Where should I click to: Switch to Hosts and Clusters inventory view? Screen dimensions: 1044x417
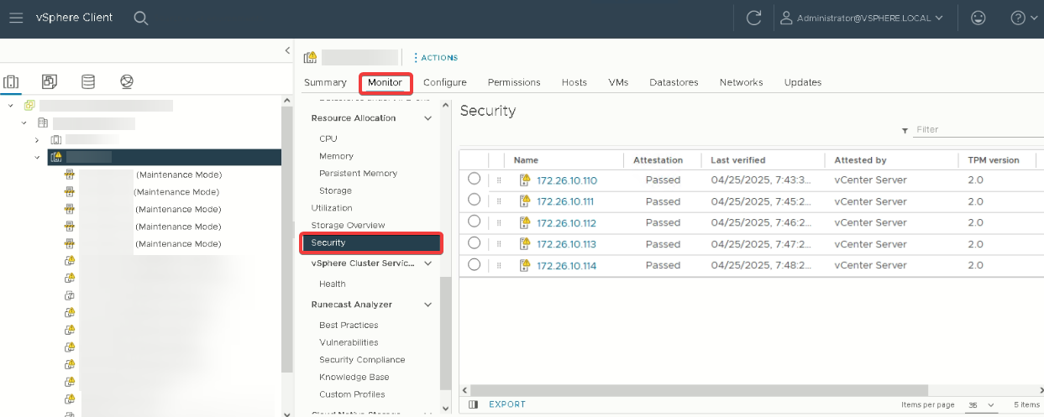11,81
